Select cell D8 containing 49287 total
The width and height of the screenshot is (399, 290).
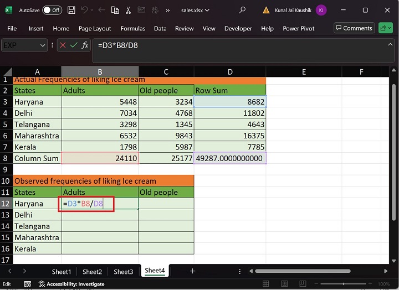230,158
